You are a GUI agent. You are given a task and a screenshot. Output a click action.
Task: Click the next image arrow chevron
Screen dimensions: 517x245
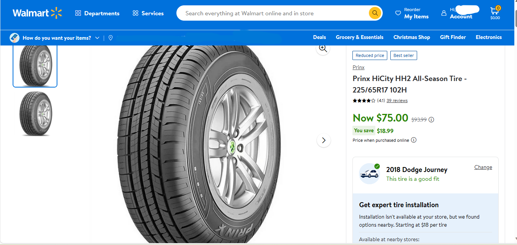tap(323, 140)
